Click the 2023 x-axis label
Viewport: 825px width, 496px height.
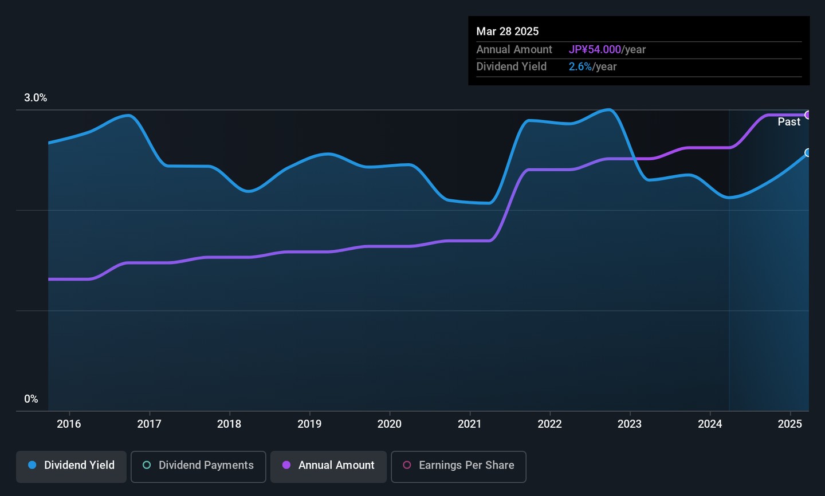630,424
